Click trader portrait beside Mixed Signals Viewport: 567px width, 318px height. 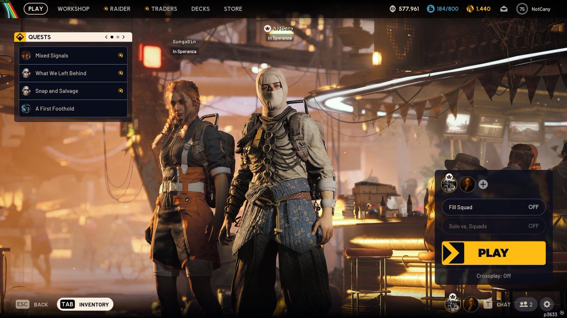(26, 56)
